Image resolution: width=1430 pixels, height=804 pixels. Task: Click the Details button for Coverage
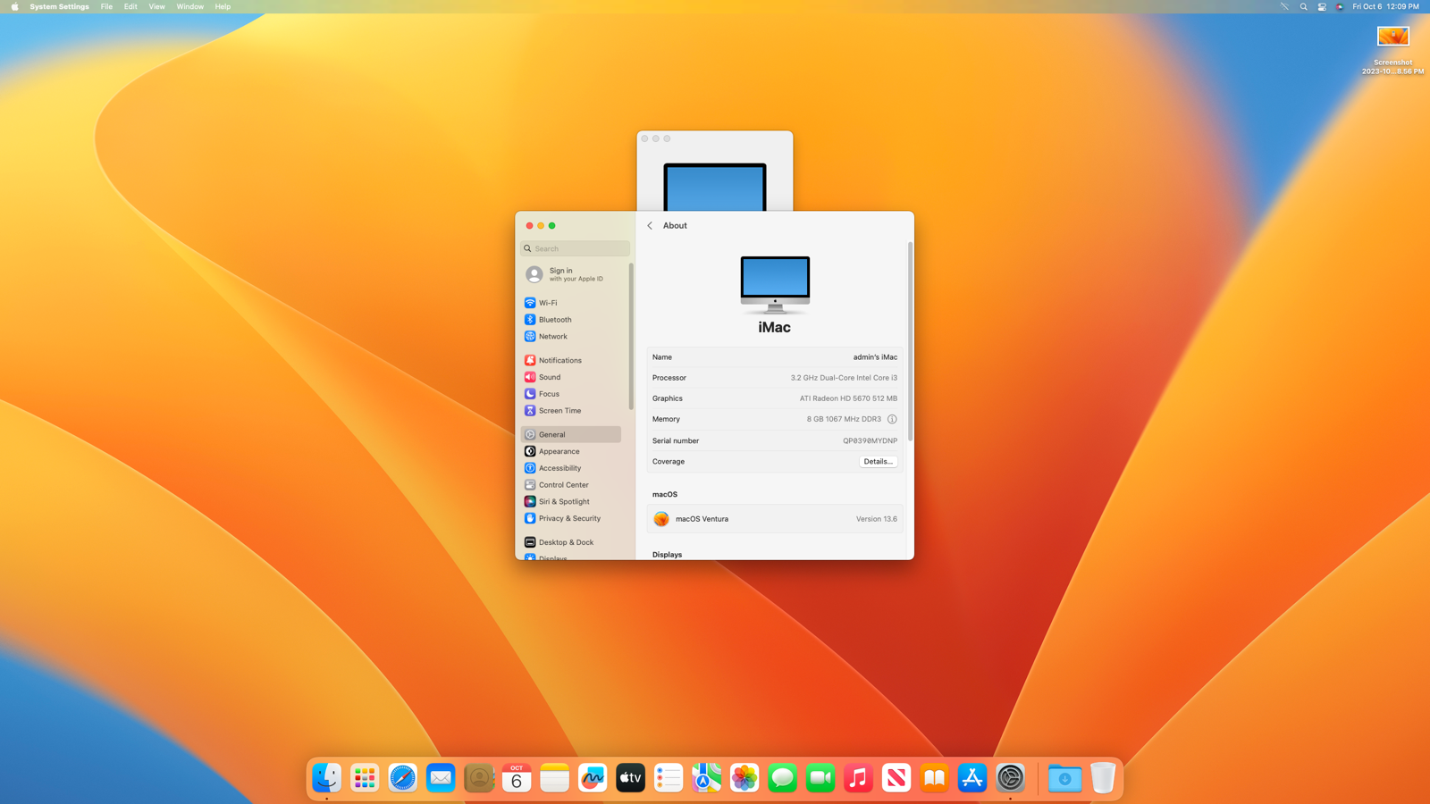[x=878, y=462]
